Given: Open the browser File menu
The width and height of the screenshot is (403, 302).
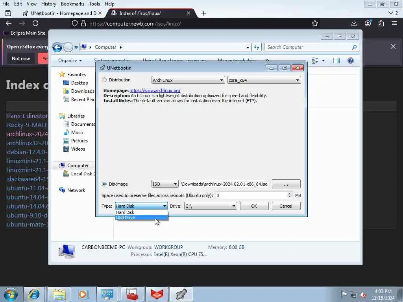Looking at the screenshot, I should coord(6,4).
